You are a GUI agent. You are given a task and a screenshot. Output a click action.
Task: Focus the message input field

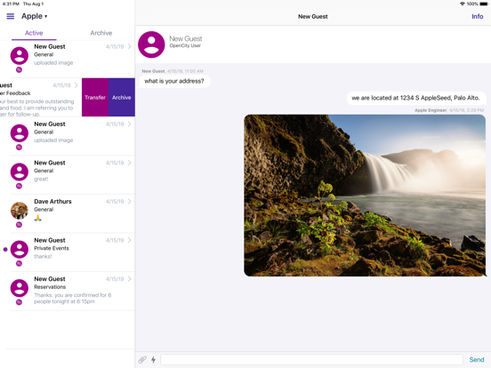[x=312, y=359]
